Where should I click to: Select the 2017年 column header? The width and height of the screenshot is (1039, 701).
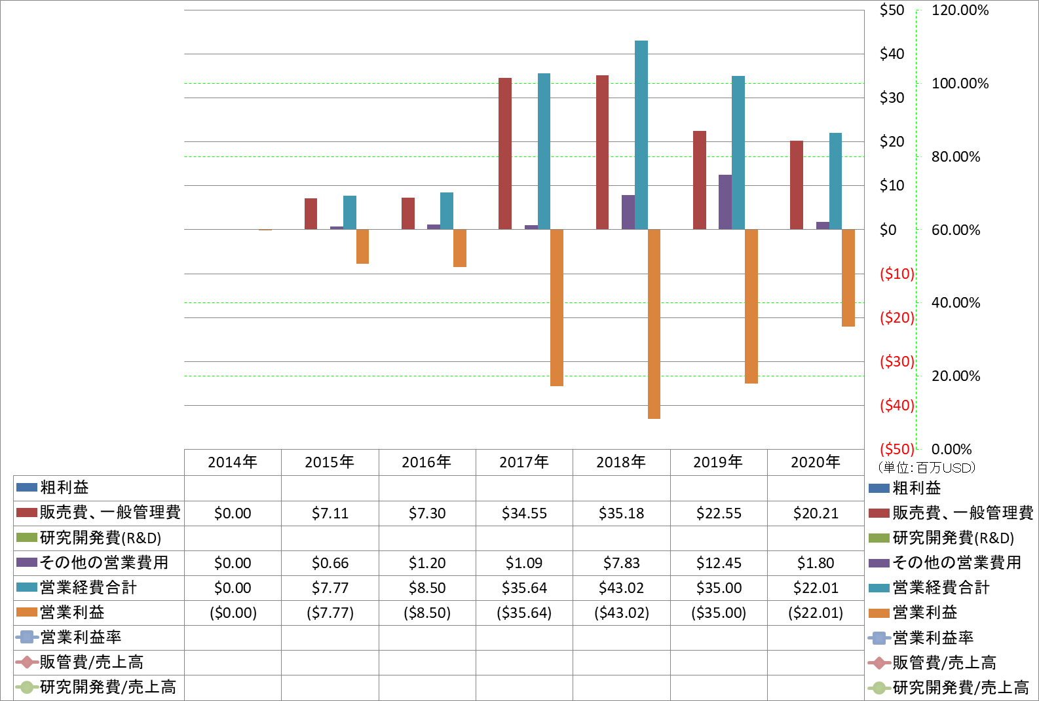[x=524, y=462]
